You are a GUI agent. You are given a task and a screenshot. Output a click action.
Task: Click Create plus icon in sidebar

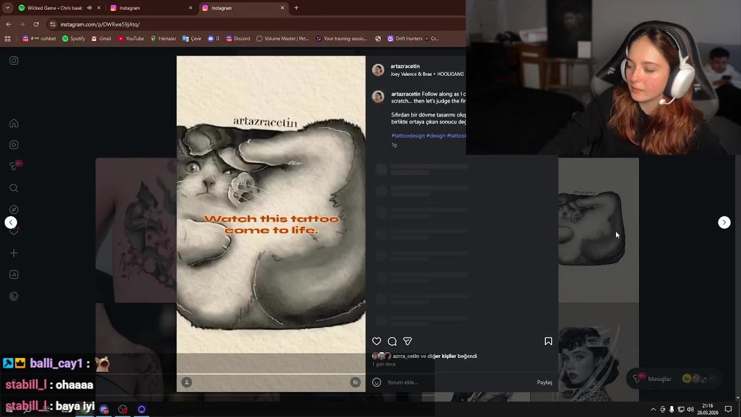coord(14,253)
